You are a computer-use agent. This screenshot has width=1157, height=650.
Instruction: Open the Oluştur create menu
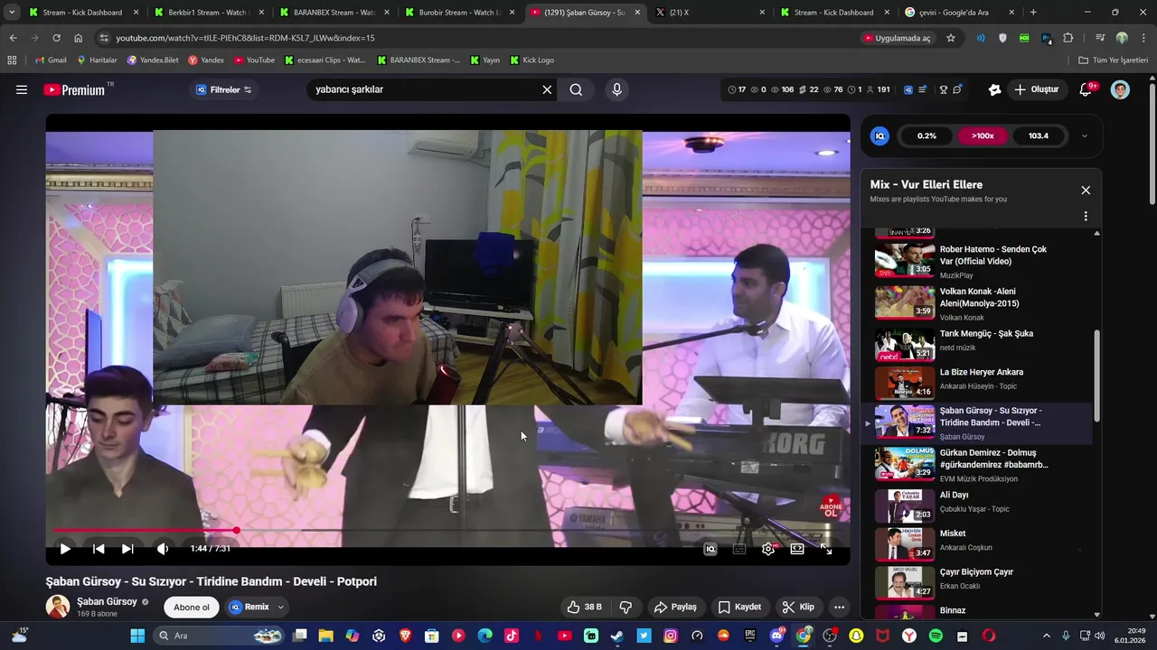1036,89
